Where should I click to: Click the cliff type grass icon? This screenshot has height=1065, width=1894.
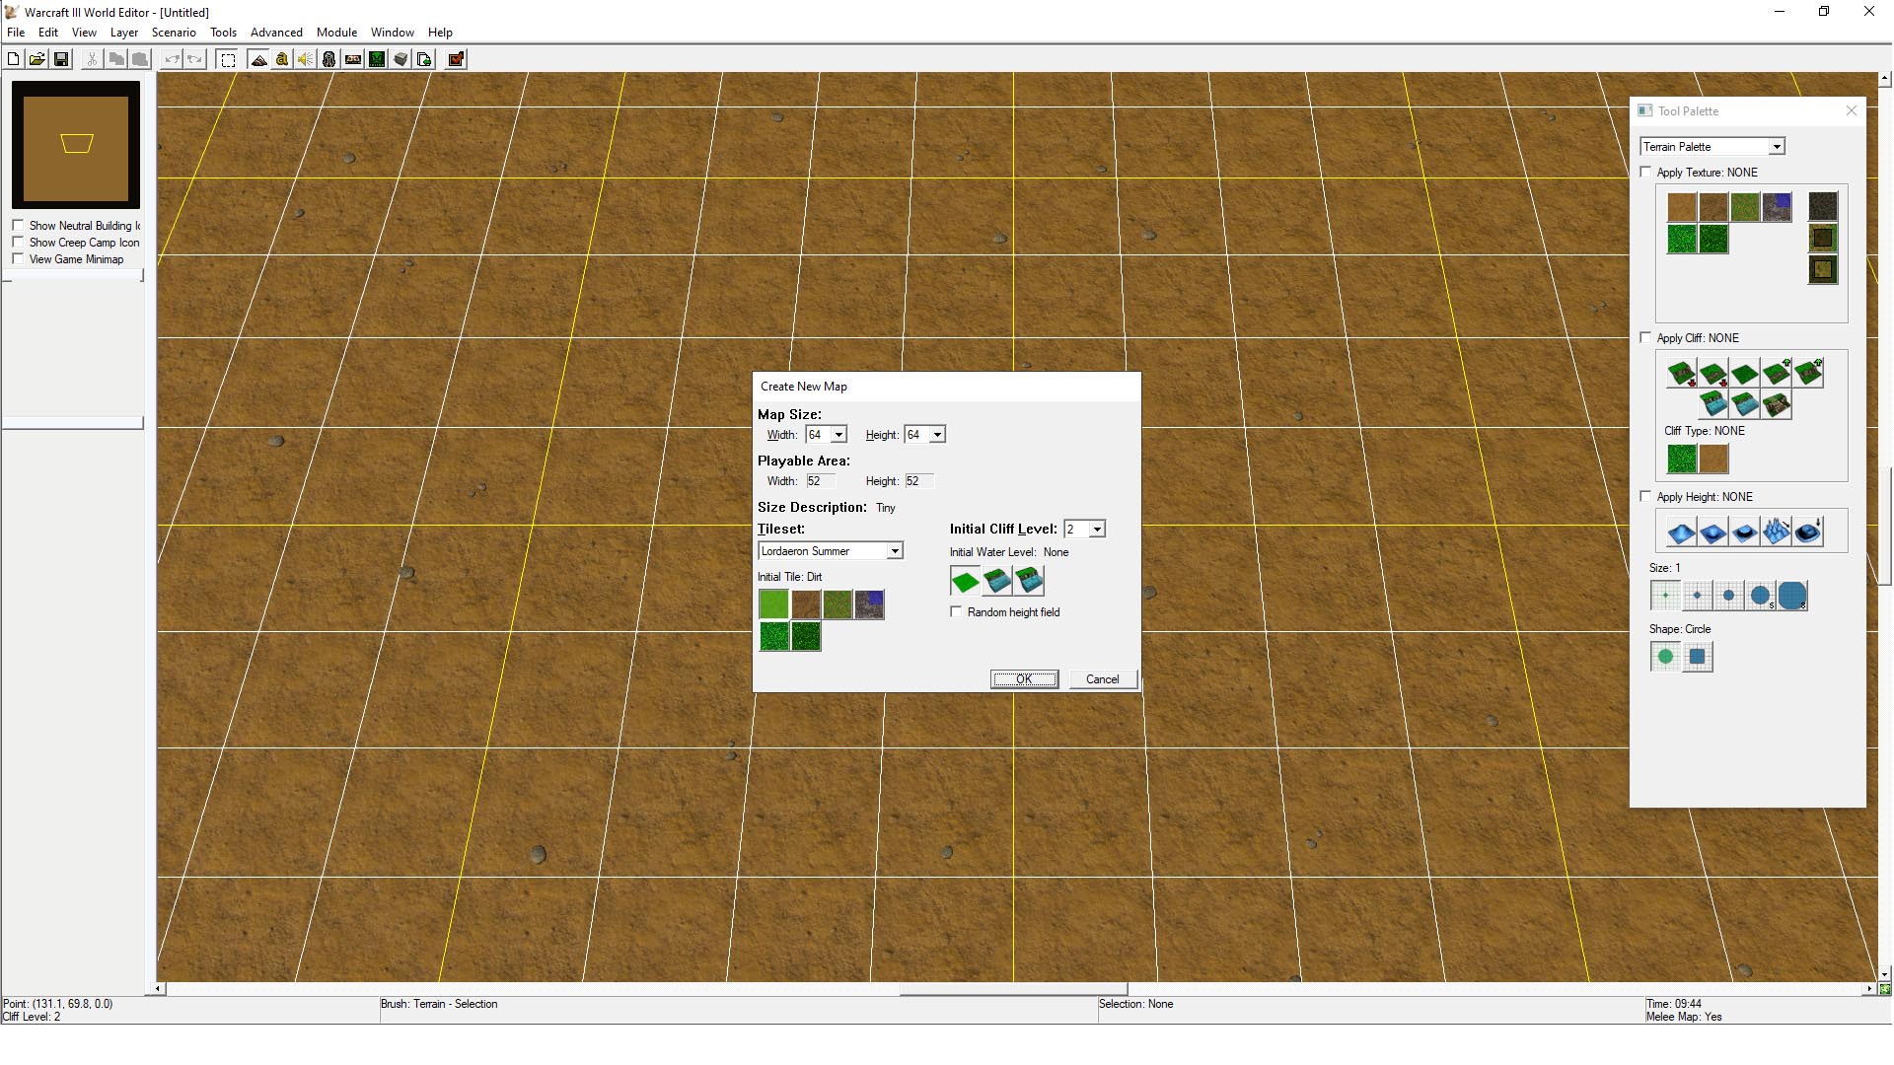point(1682,459)
